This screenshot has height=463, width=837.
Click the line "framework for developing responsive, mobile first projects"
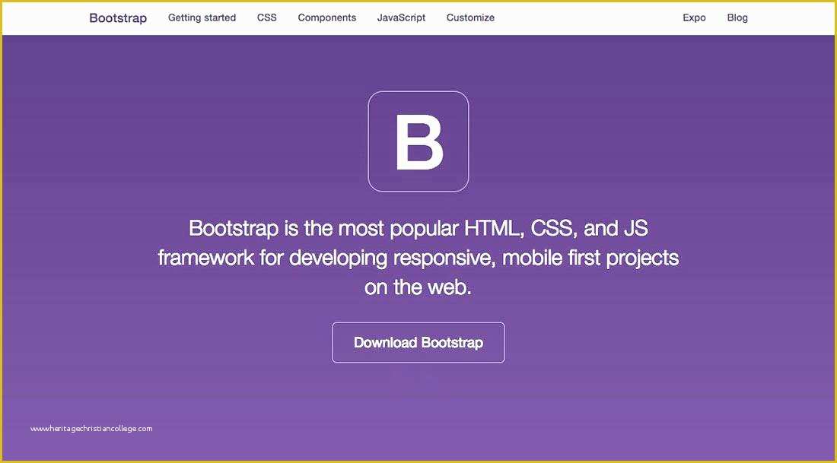[418, 258]
